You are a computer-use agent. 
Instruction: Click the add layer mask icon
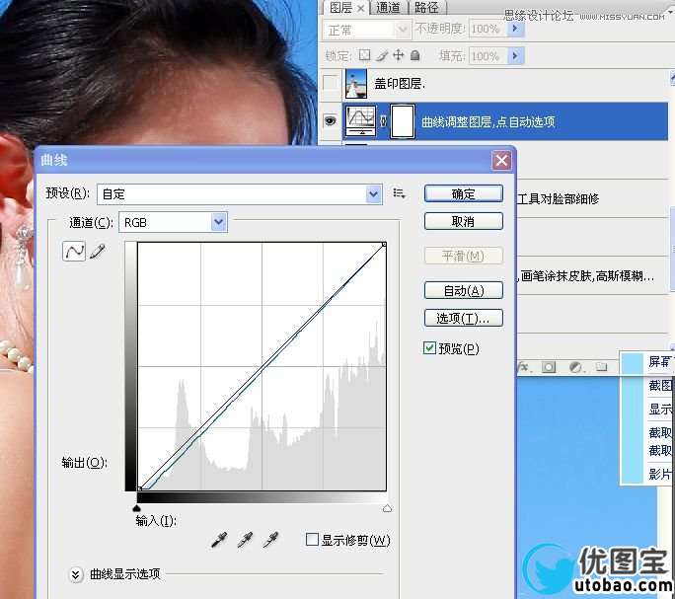(549, 367)
